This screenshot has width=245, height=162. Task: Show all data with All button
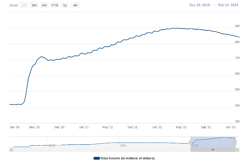(x=75, y=5)
